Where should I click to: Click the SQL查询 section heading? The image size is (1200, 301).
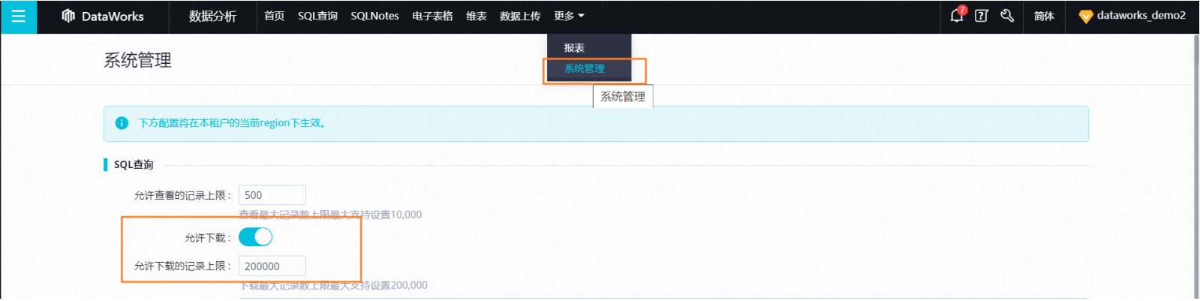coord(134,165)
